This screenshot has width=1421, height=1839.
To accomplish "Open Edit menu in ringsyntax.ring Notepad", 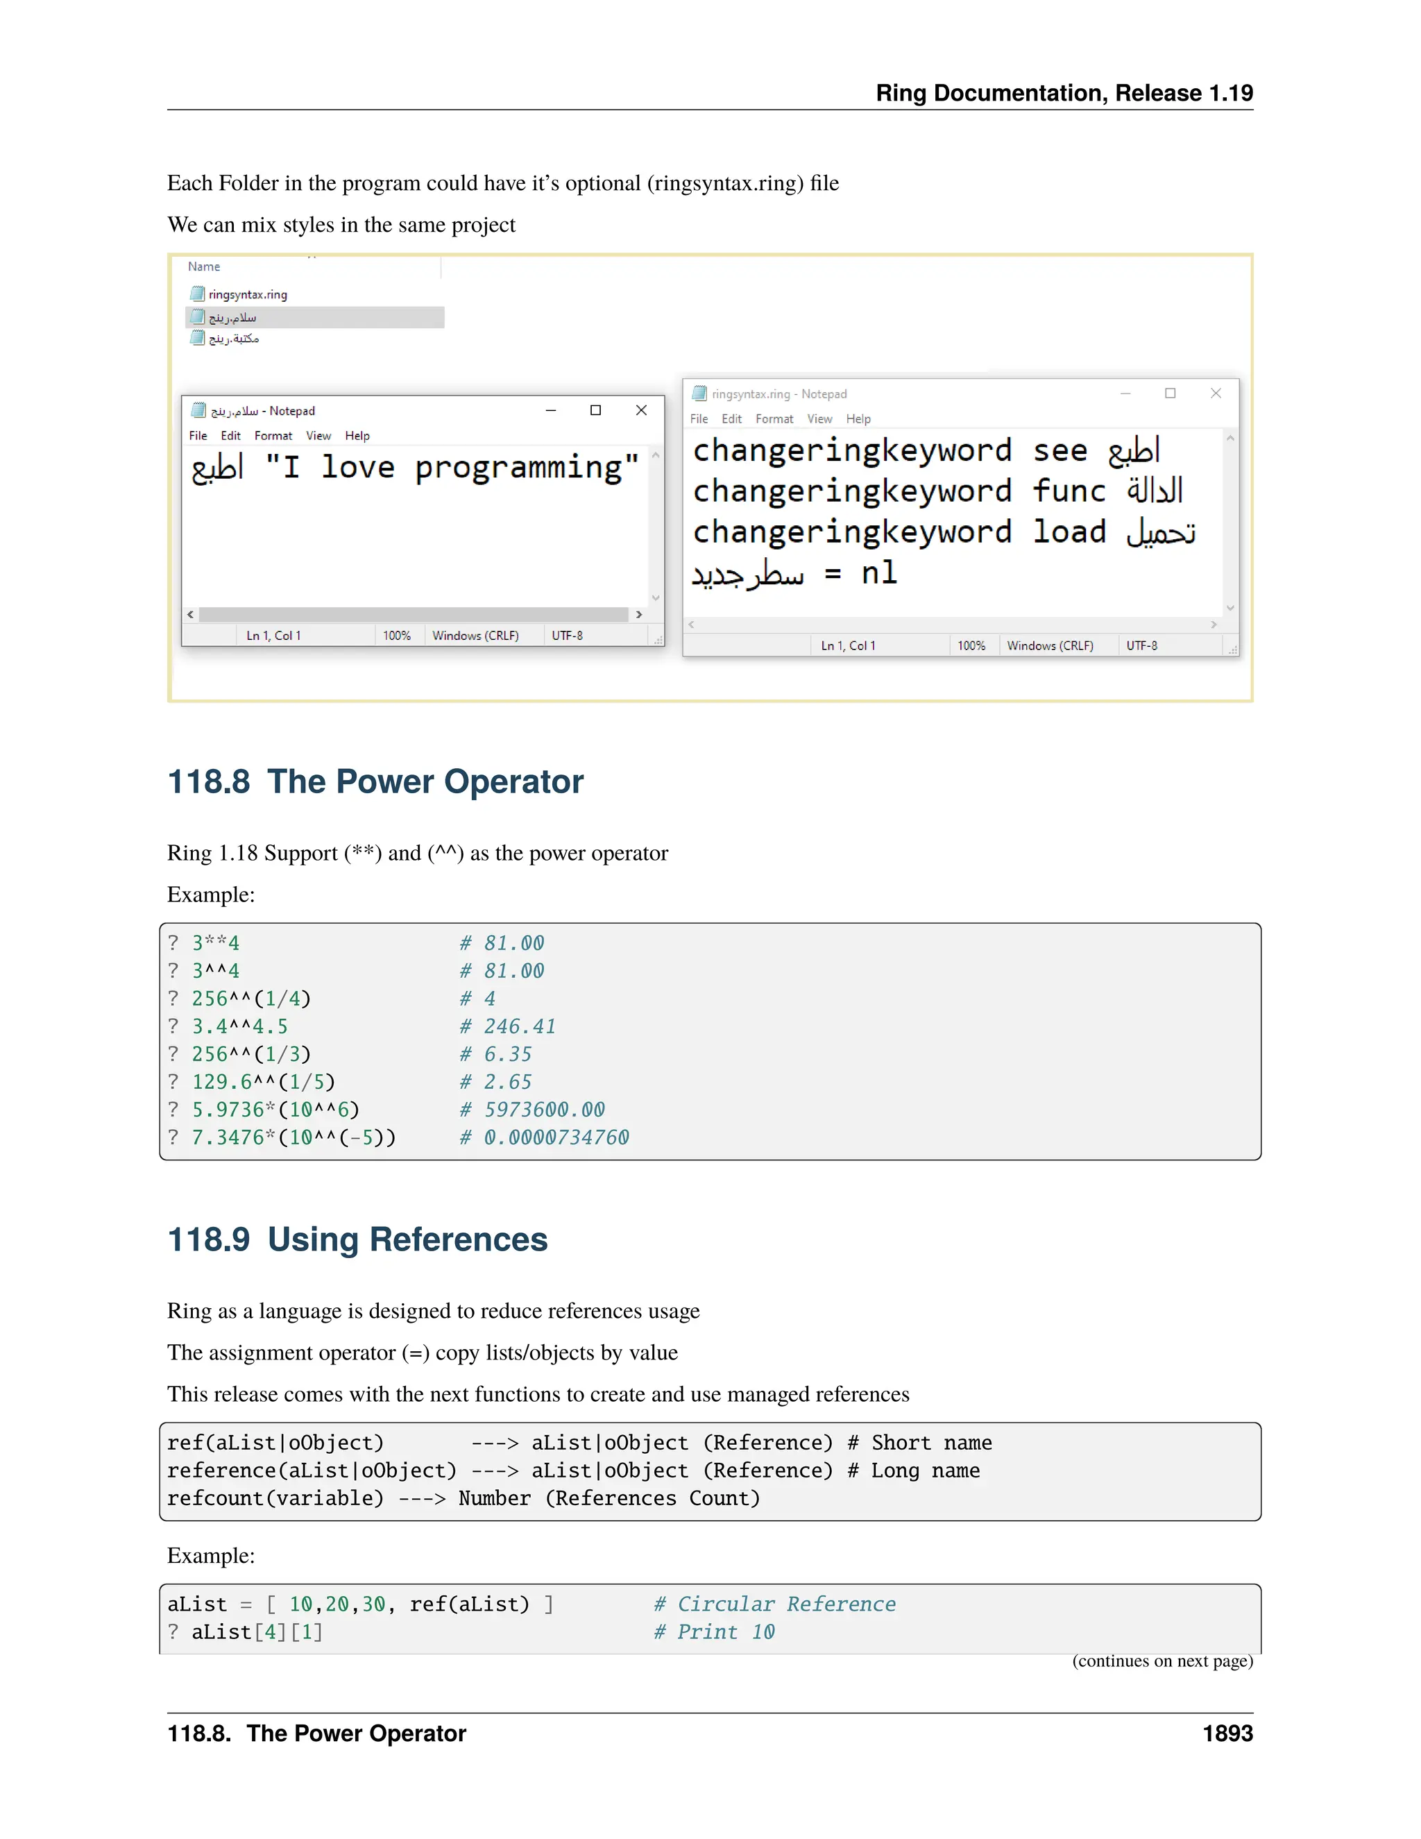I will click(x=731, y=418).
